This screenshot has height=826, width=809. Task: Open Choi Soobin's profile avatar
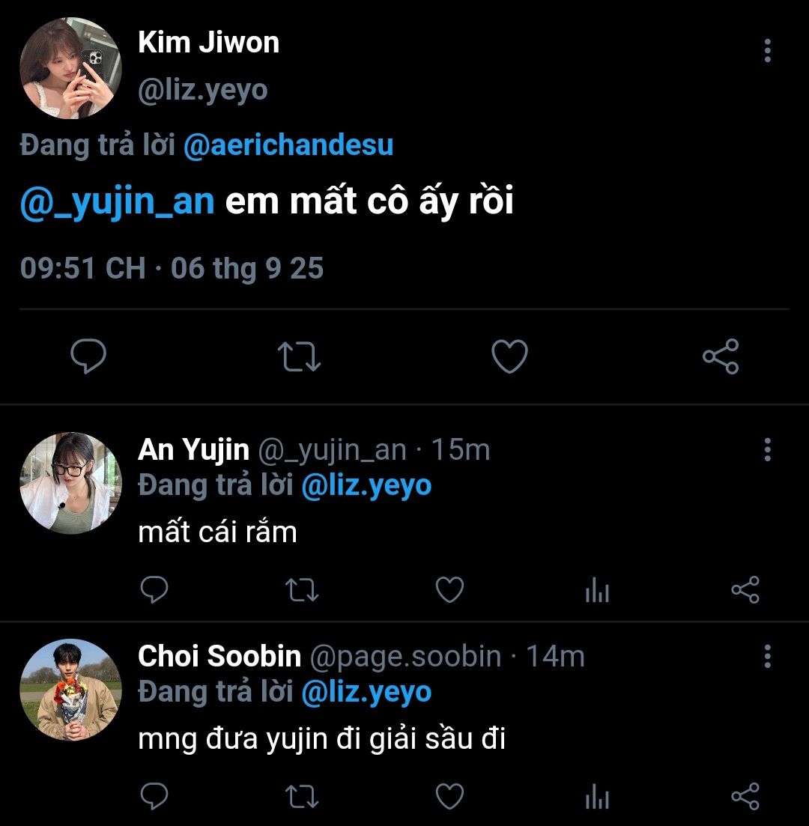click(x=70, y=690)
